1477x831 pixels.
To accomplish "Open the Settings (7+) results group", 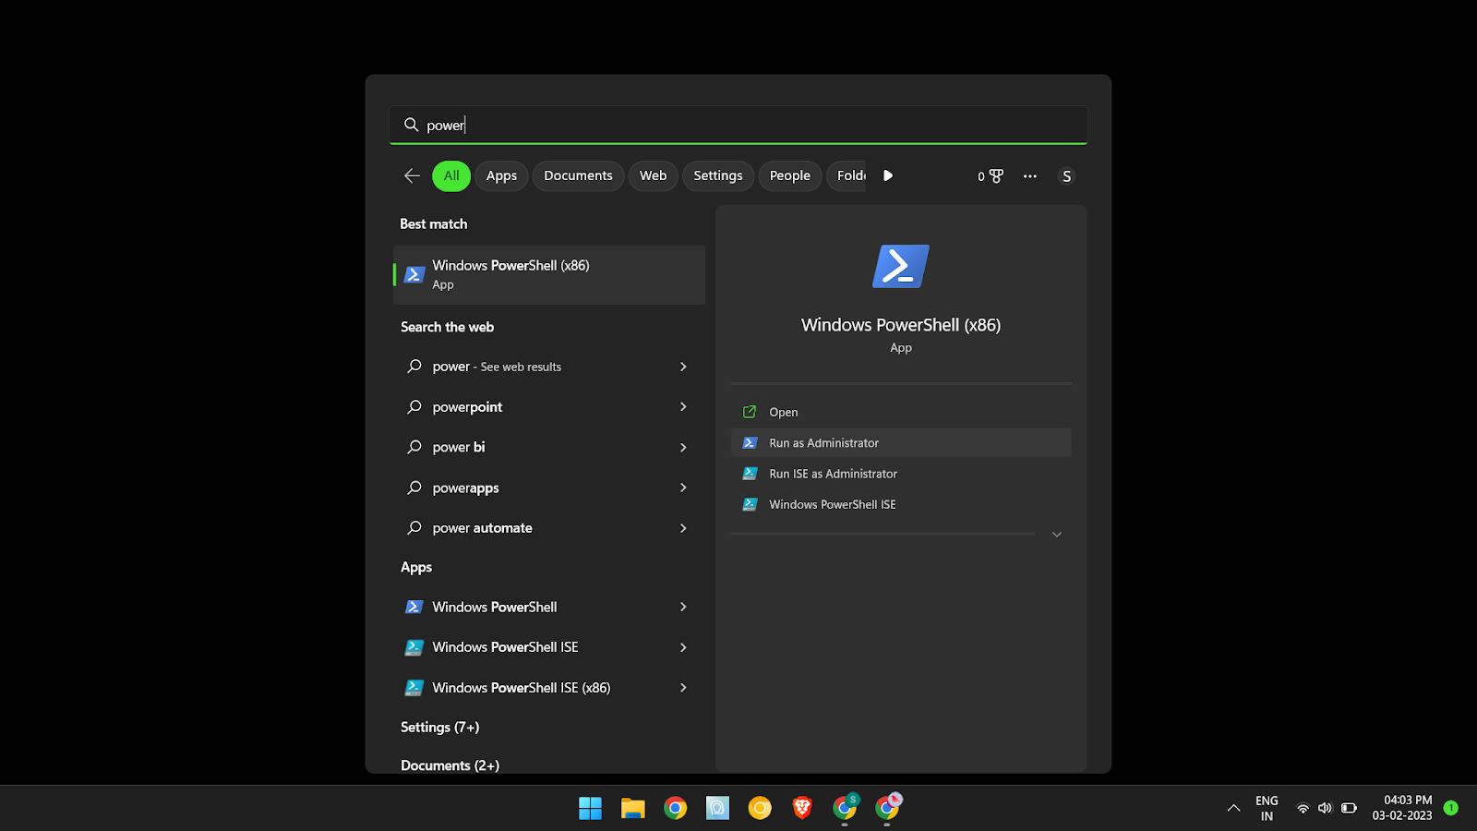I will pyautogui.click(x=439, y=728).
